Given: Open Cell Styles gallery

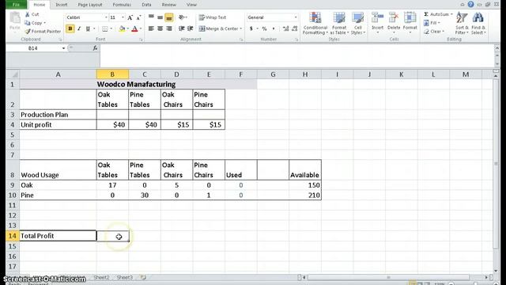Looking at the screenshot, I should [x=357, y=23].
